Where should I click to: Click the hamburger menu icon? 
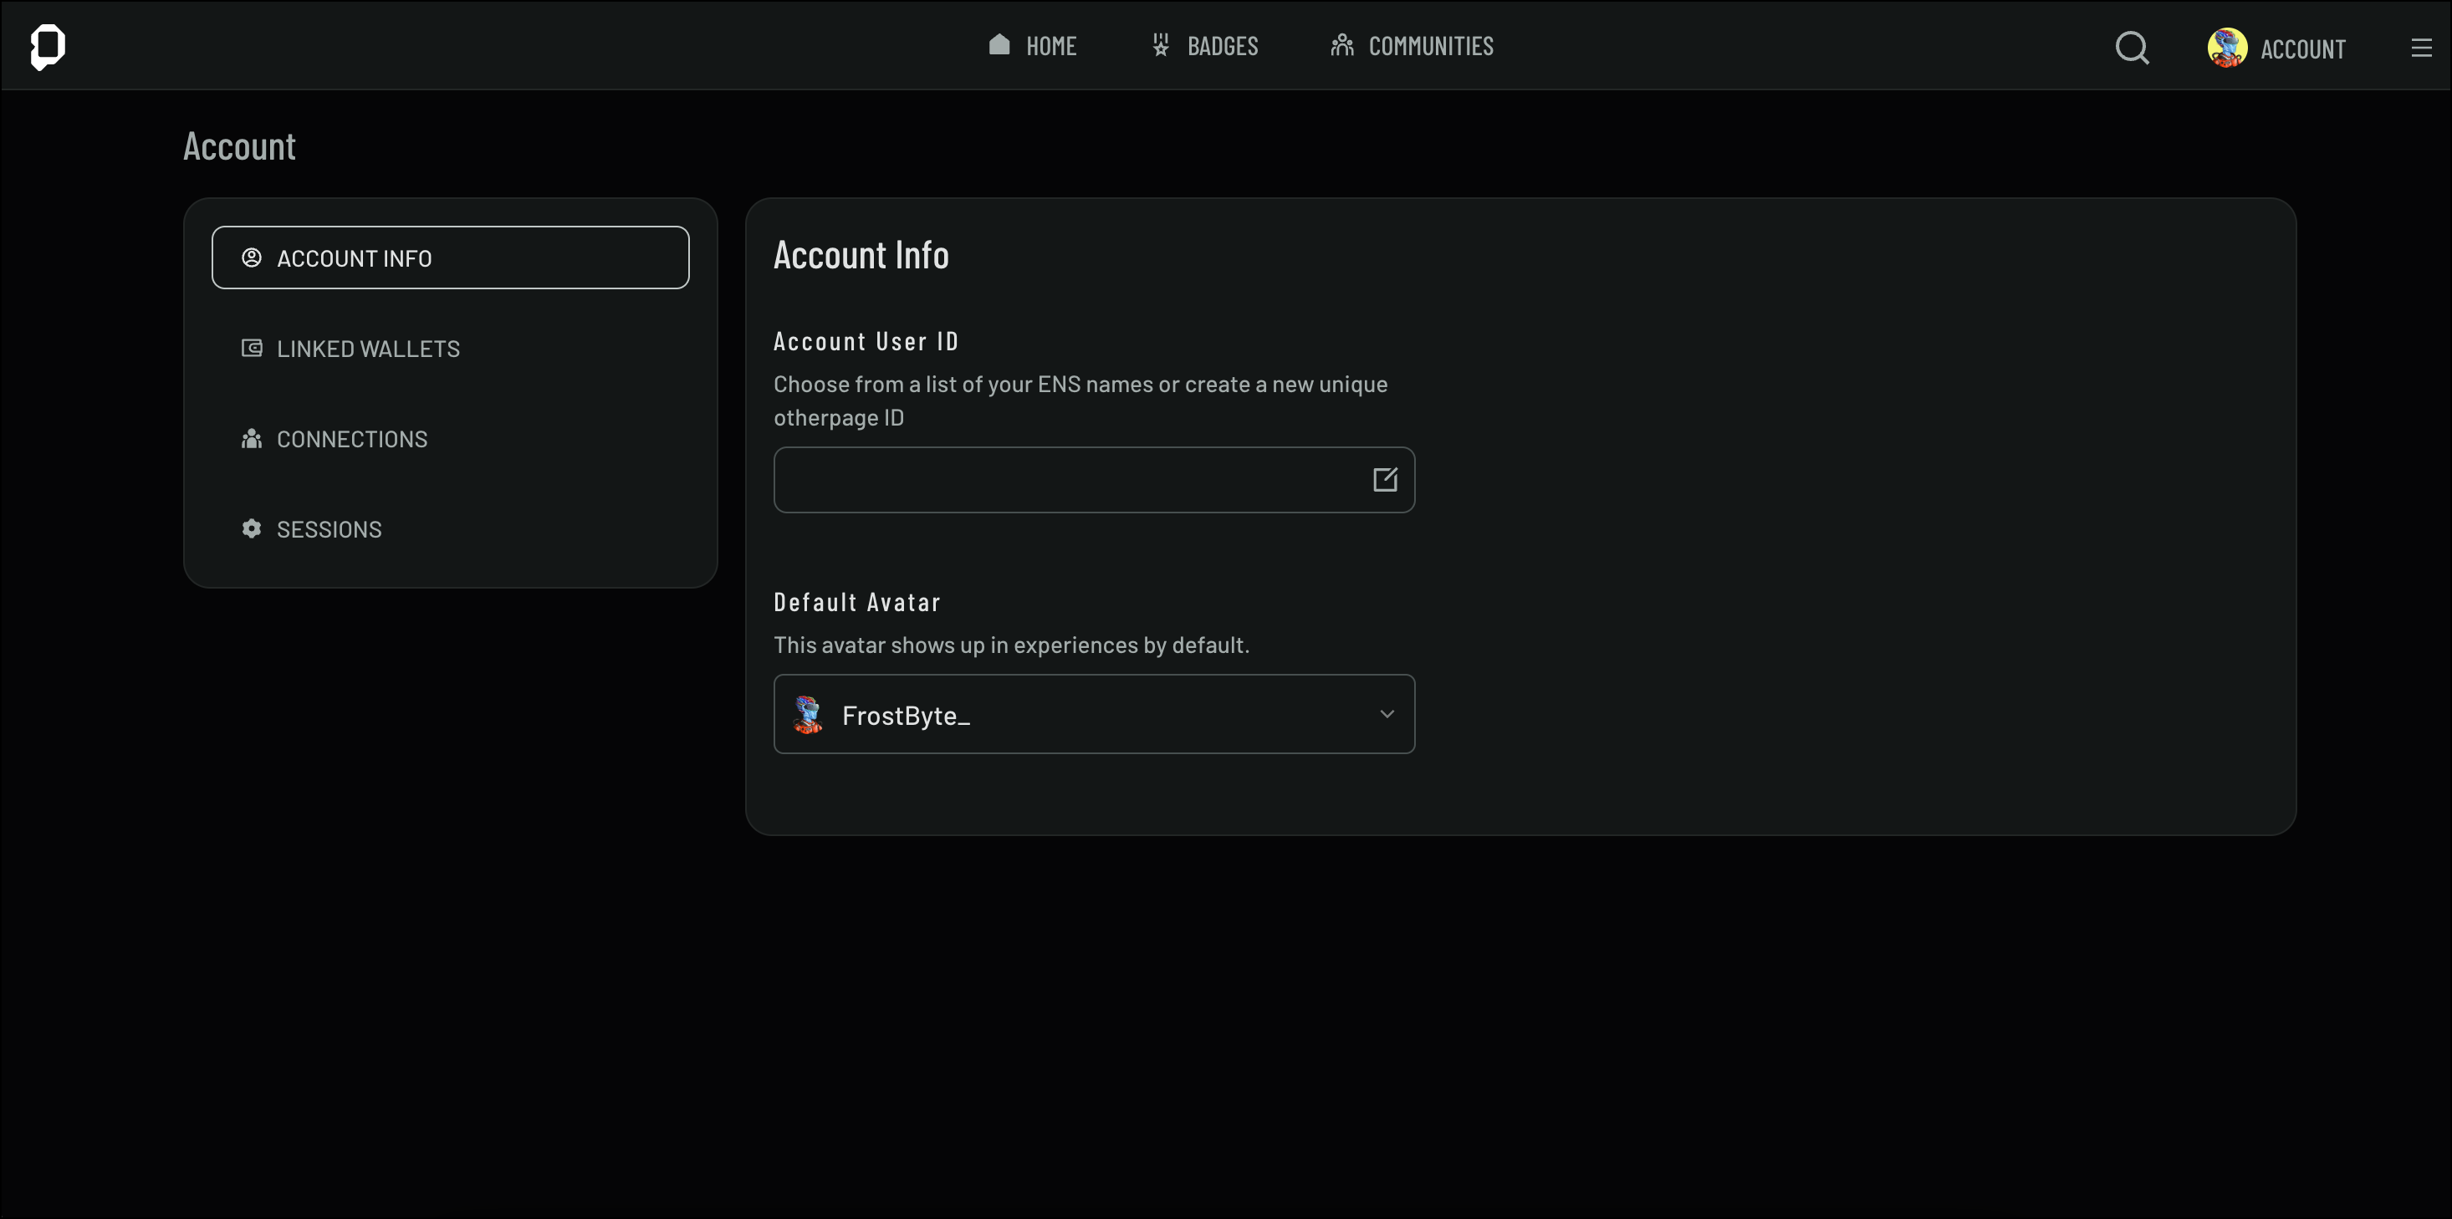pos(2420,48)
